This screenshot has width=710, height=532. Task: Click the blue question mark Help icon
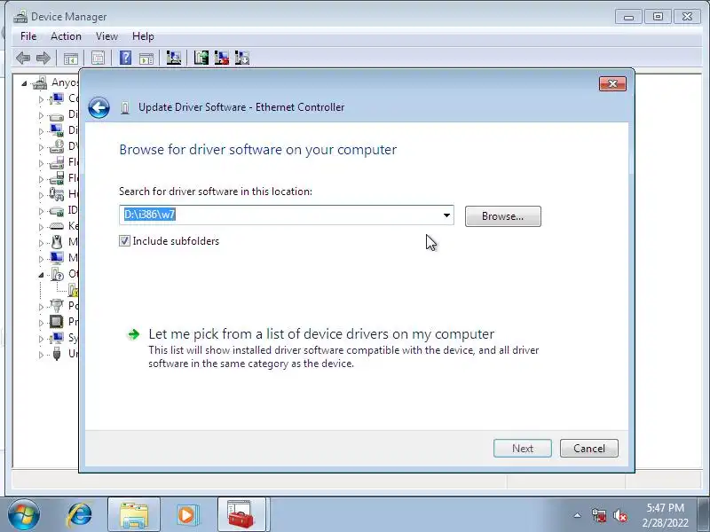[x=125, y=58]
